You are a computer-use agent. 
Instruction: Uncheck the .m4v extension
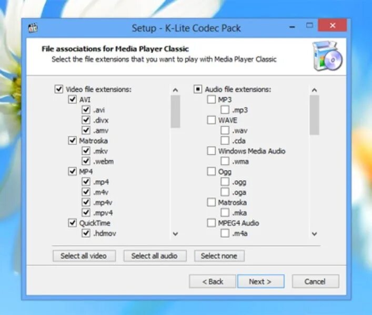[x=86, y=192]
